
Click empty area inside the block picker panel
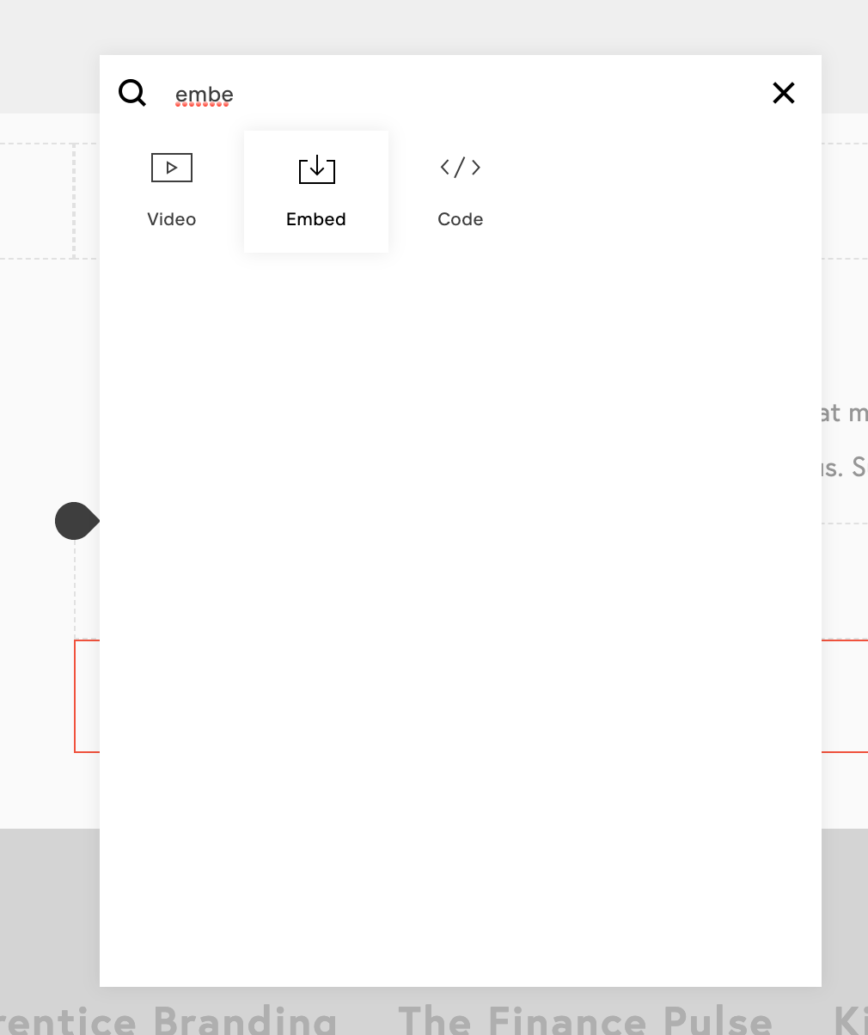[x=461, y=602]
